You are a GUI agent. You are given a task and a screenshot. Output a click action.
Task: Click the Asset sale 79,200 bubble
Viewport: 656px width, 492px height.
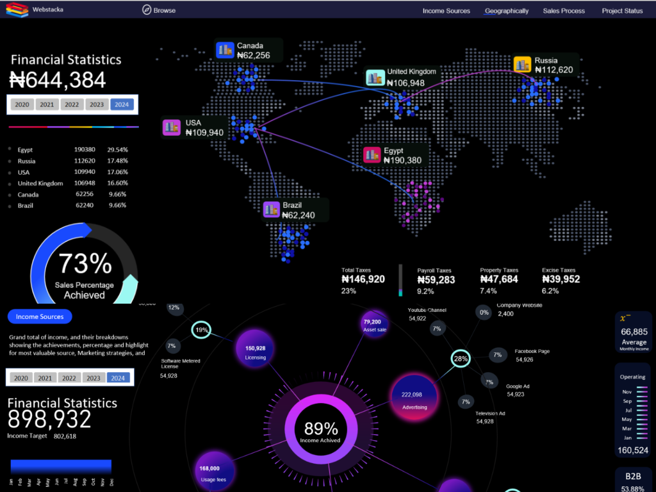[374, 324]
